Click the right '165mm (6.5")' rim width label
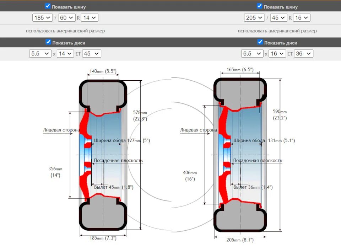Image resolution: width=341 pixels, height=252 pixels. coord(240,70)
